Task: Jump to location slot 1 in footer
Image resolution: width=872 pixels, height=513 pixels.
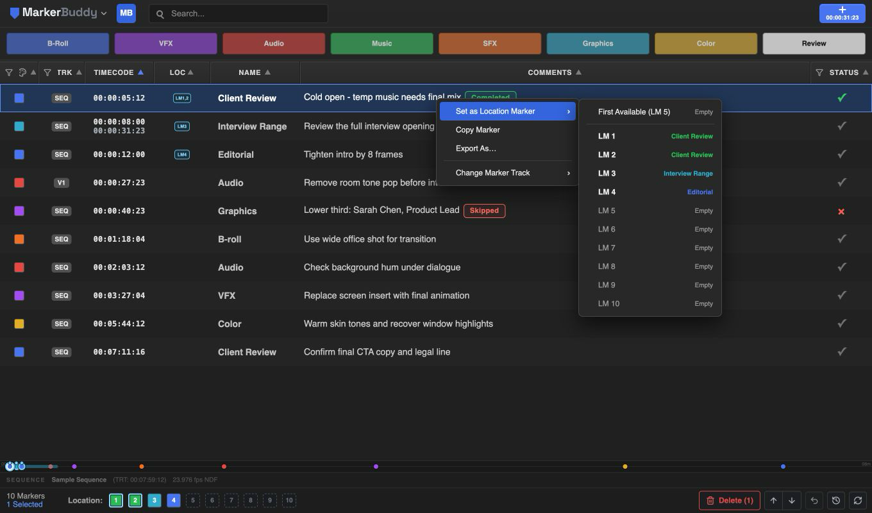Action: [116, 501]
